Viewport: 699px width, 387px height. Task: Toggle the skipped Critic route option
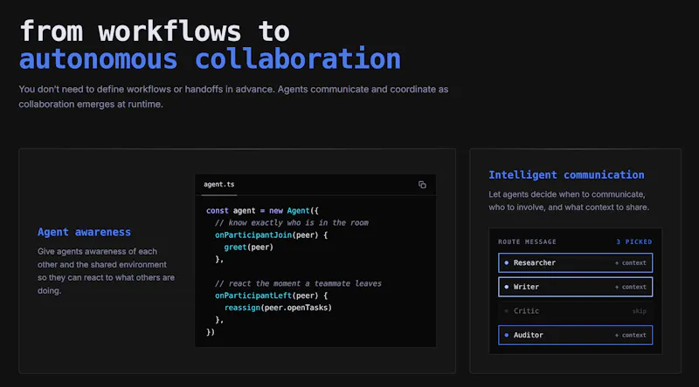[575, 311]
